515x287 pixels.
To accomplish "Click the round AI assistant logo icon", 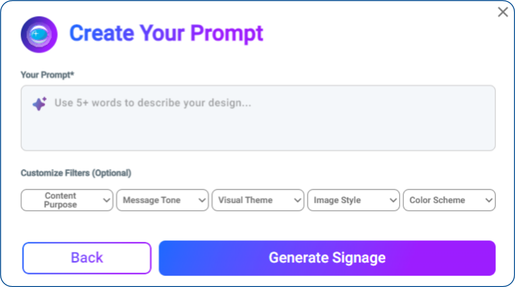I will click(39, 34).
